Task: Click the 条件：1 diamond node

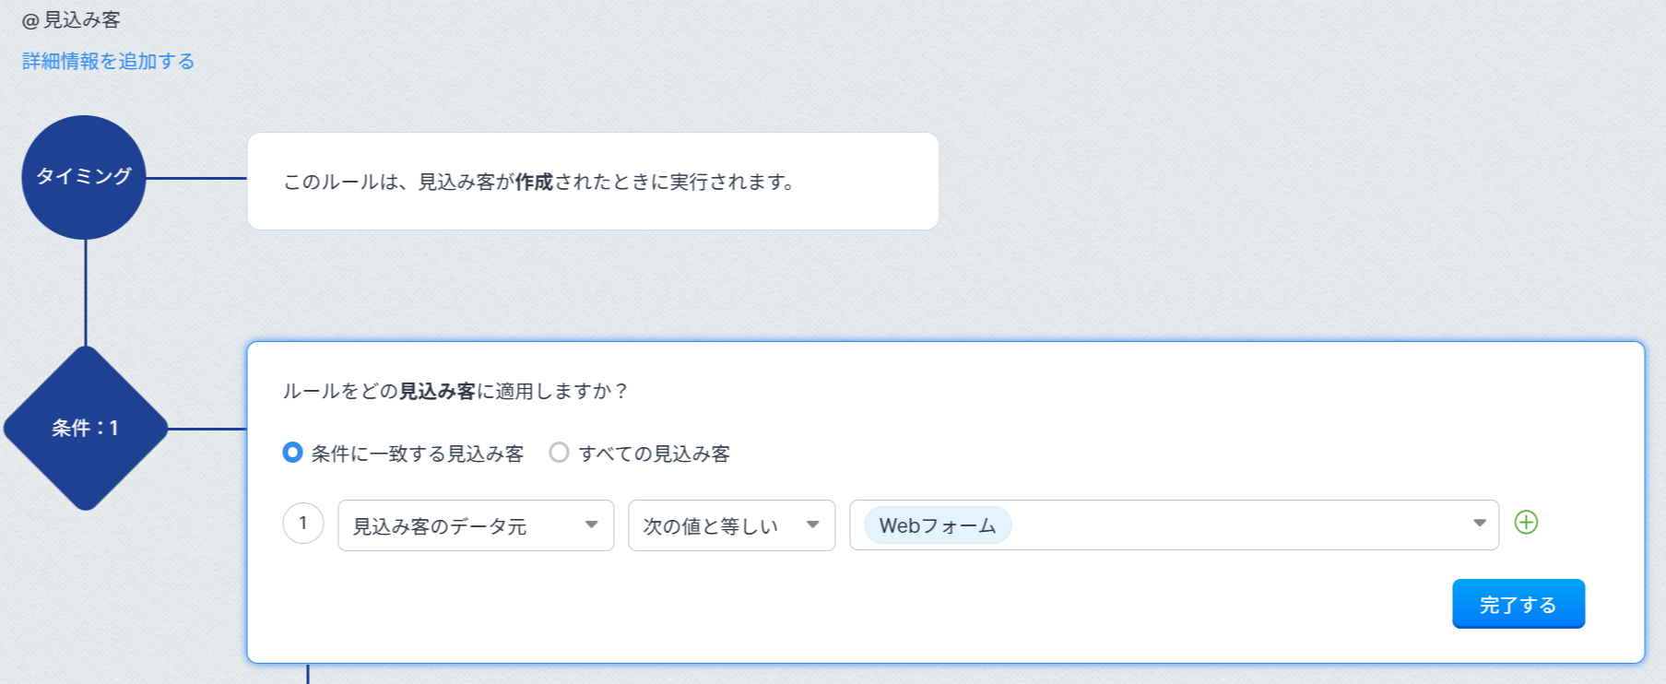Action: (86, 429)
